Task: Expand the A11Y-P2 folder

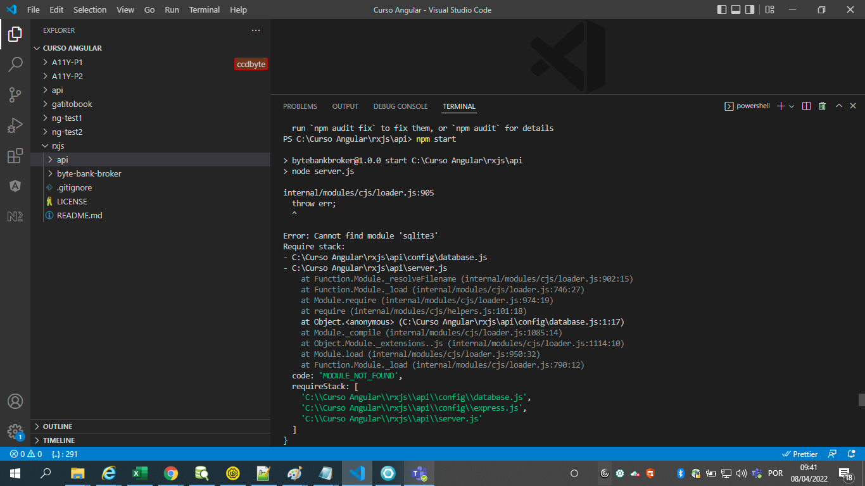Action: tap(151, 76)
